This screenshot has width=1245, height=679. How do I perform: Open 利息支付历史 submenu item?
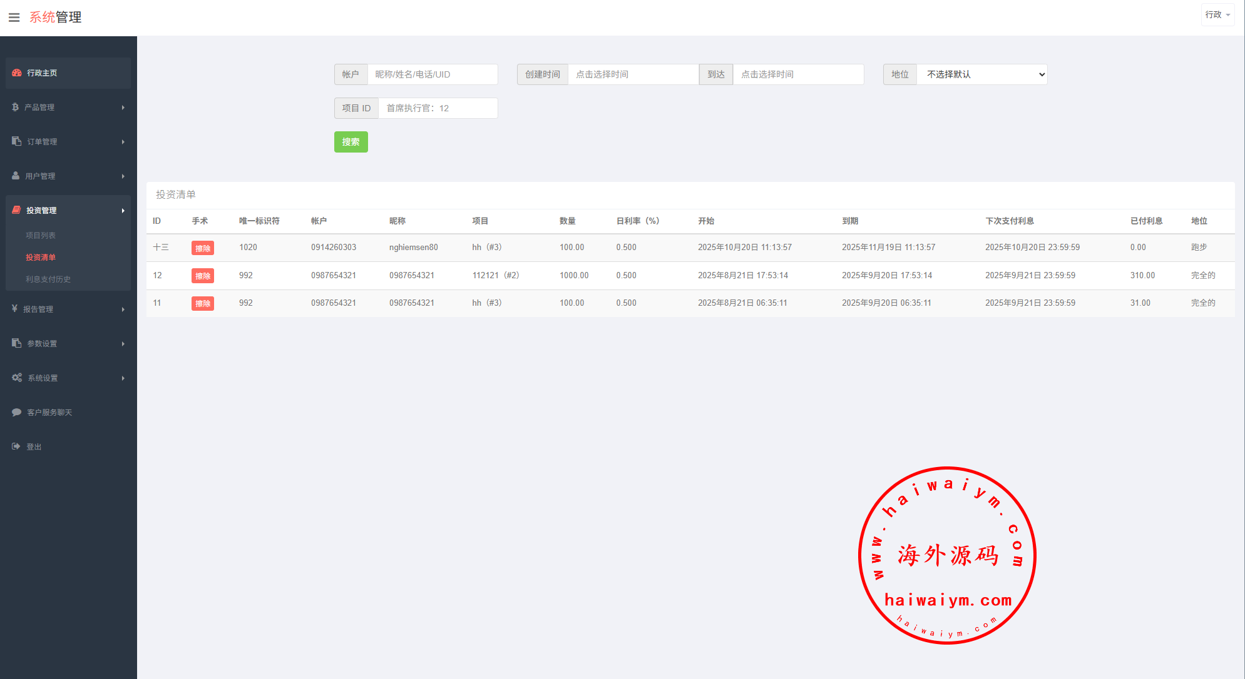pos(48,279)
